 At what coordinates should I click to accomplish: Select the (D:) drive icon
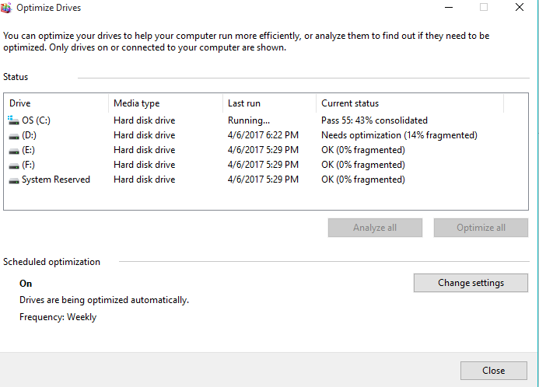coord(14,136)
